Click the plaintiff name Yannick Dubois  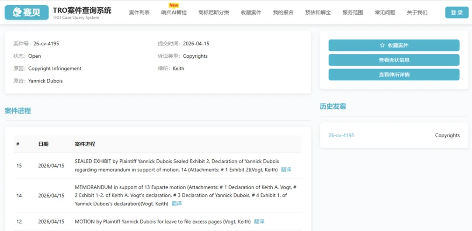(45, 81)
